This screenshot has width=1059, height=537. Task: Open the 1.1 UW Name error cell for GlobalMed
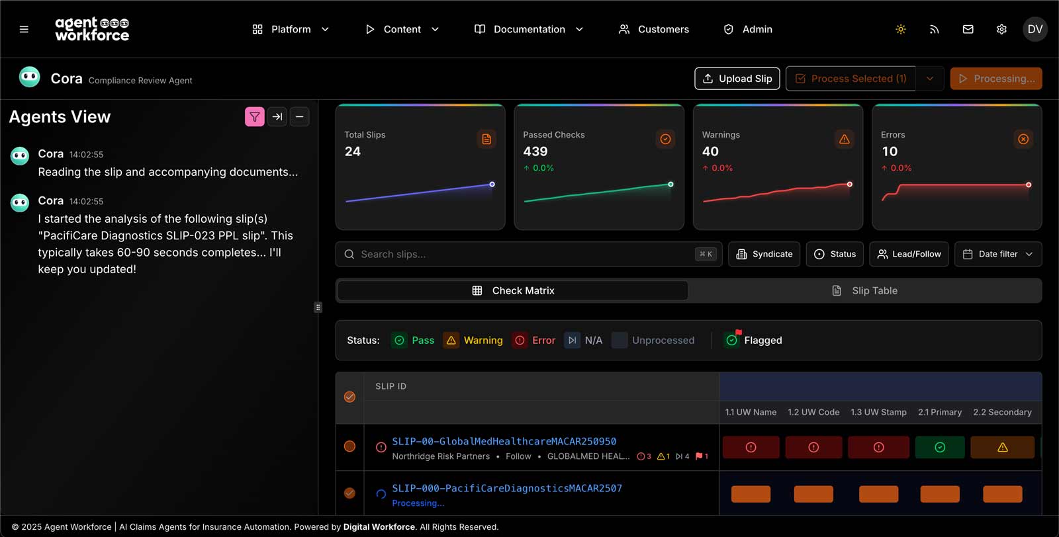(x=751, y=448)
